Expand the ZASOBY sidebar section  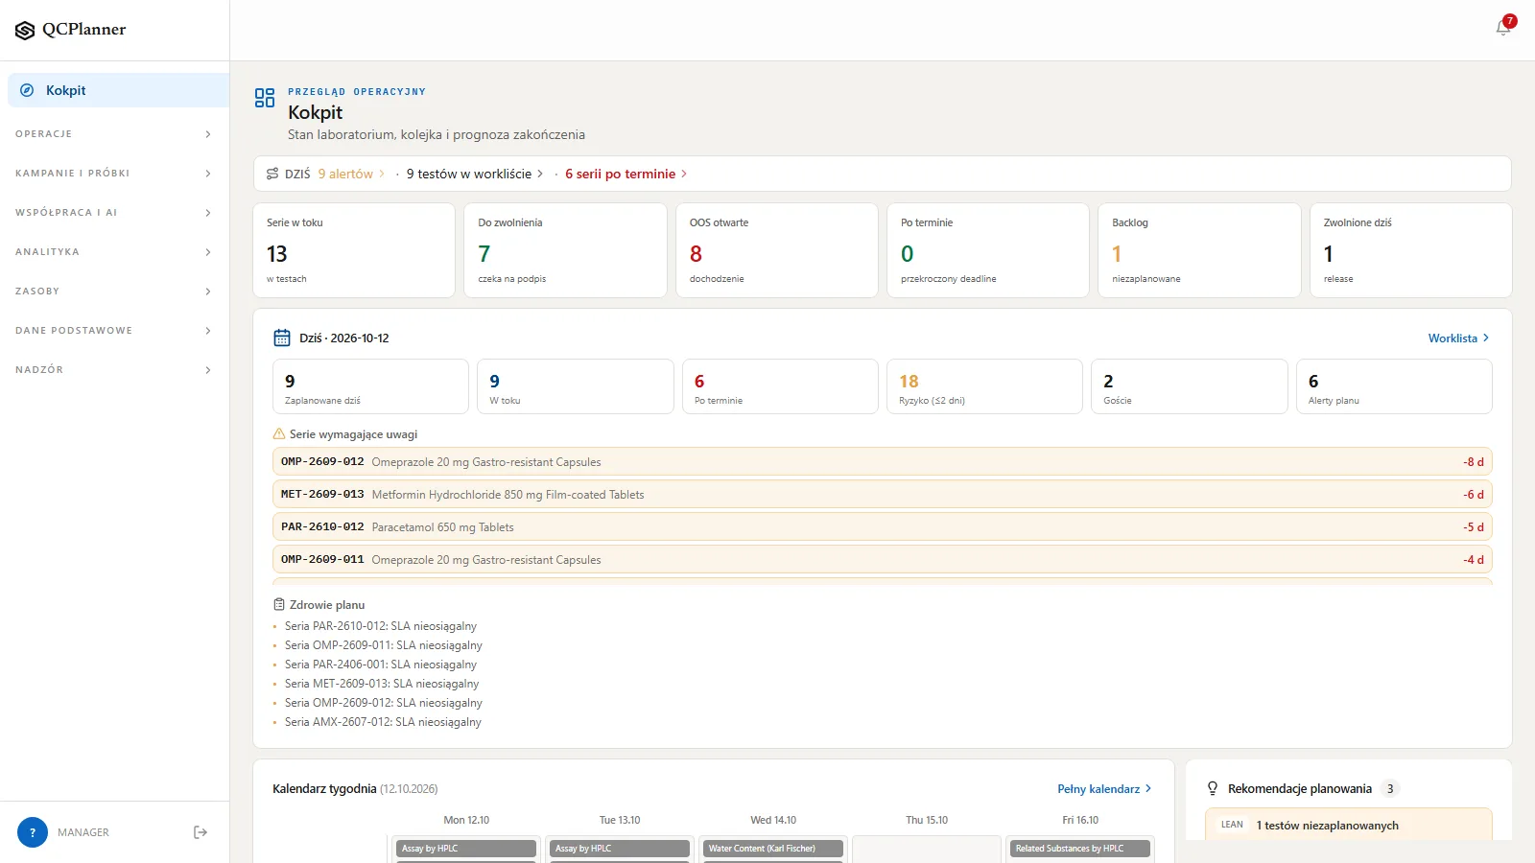coord(114,292)
